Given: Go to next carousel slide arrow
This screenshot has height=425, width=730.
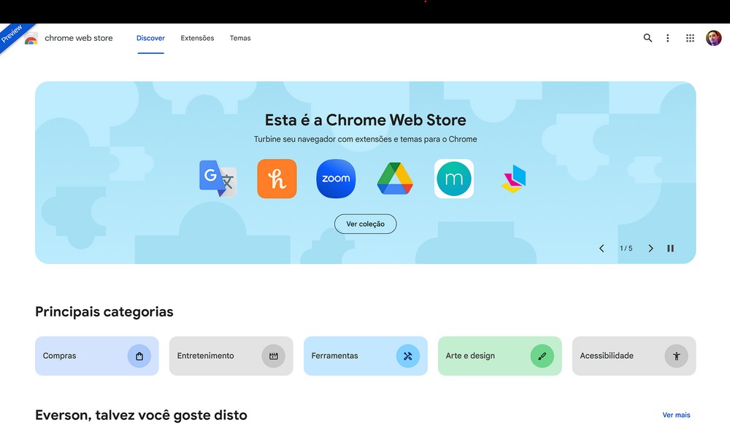Looking at the screenshot, I should [651, 249].
